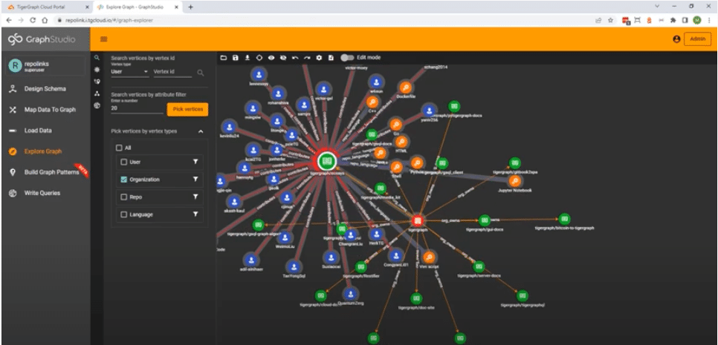Toggle the Edit mode switch
Screen dimensions: 718x345
coord(348,58)
